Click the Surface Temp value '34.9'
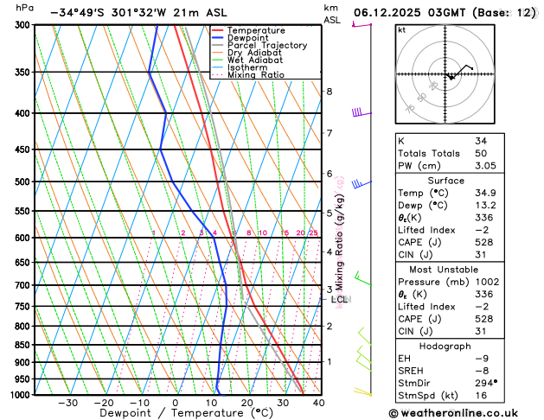Image resolution: width=544 pixels, height=420 pixels. [486, 193]
